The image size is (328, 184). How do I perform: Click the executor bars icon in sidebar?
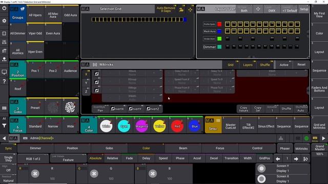point(4,51)
